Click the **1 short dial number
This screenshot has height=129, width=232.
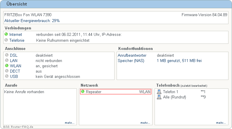tap(203, 92)
